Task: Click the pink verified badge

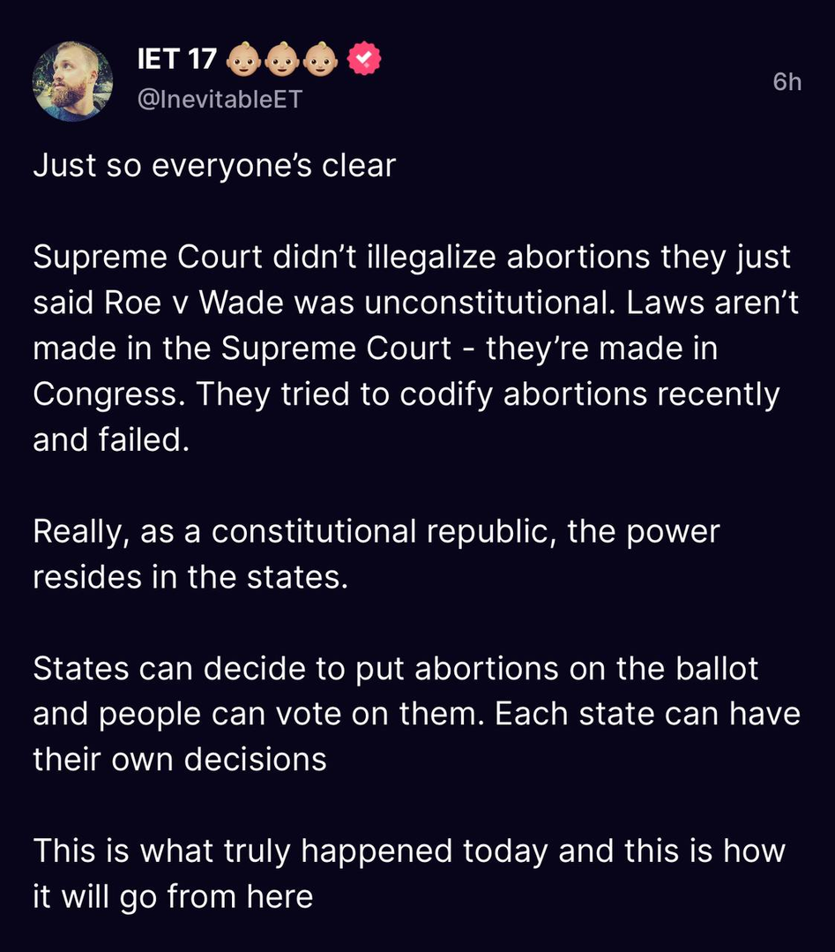Action: point(364,59)
